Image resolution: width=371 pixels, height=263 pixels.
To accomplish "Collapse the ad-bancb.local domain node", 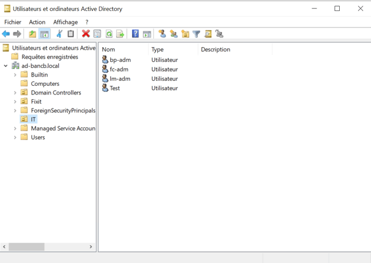I will click(x=6, y=66).
